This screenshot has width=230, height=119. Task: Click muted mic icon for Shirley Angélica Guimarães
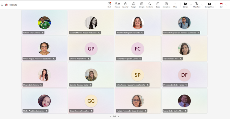tap(46, 111)
